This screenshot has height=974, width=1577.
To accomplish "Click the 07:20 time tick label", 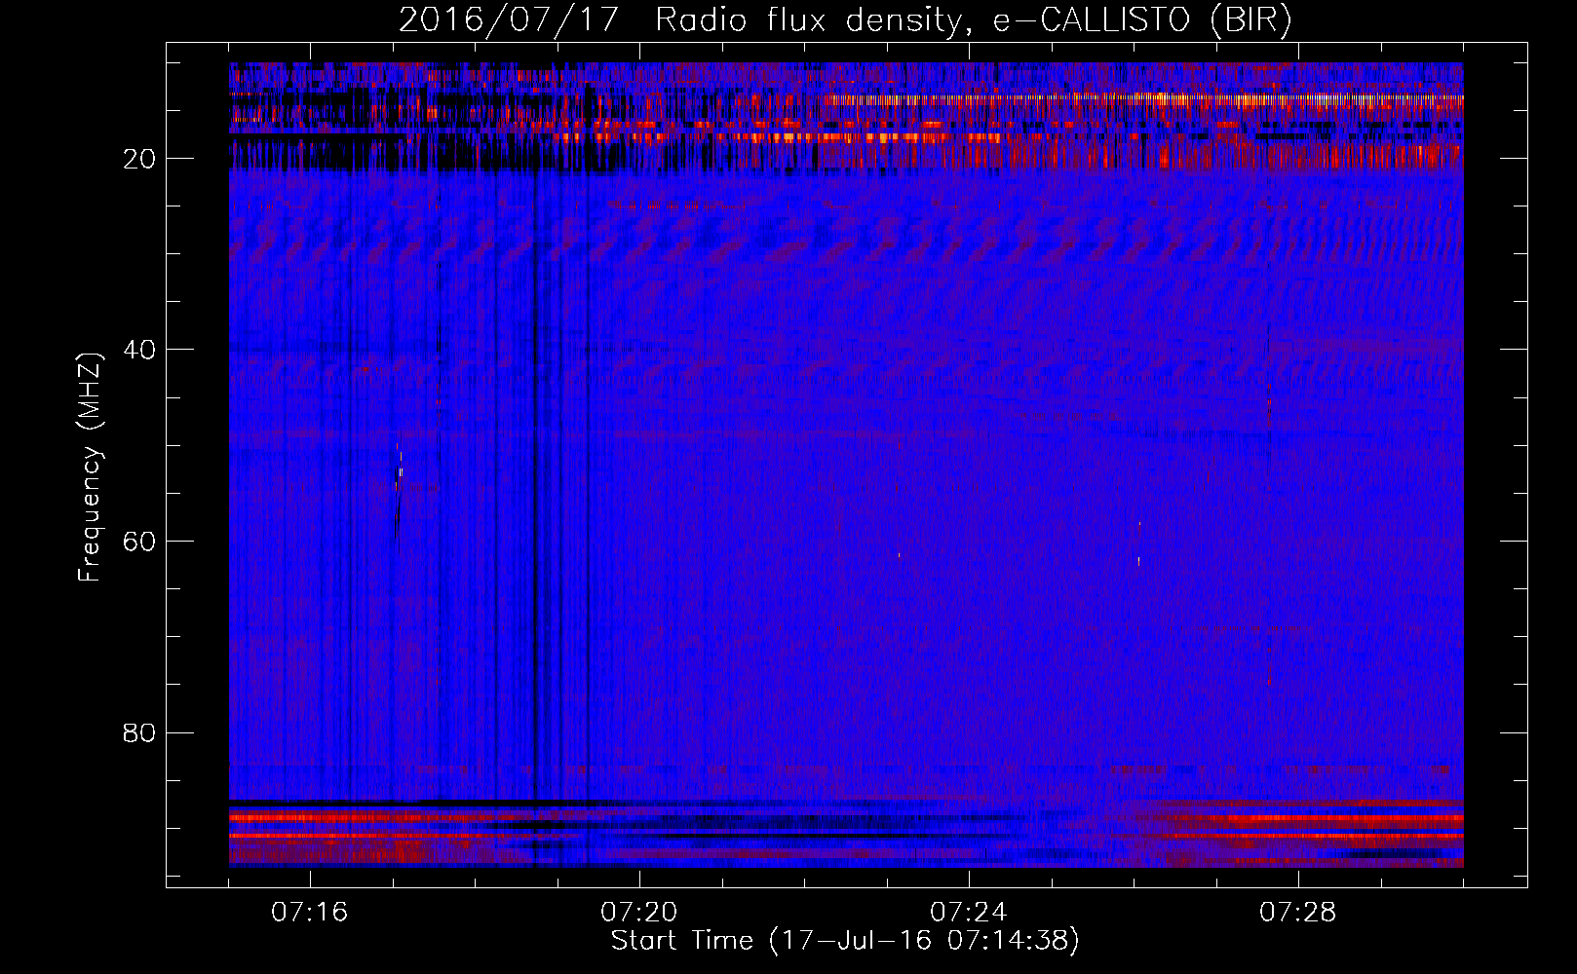I will [639, 913].
